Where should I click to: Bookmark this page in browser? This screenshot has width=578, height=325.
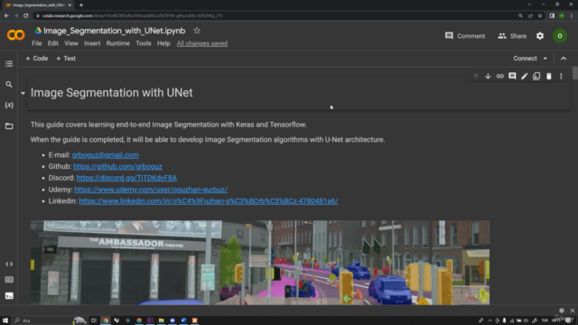[540, 16]
